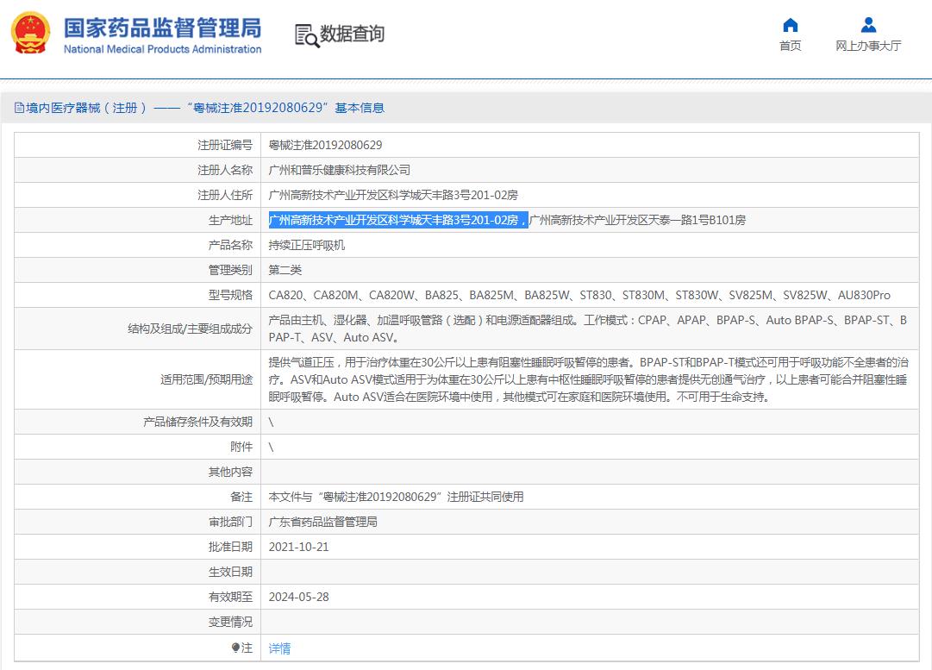This screenshot has height=670, width=932.
Task: Click the 适用范围/预期用途 label
Action: (x=206, y=379)
